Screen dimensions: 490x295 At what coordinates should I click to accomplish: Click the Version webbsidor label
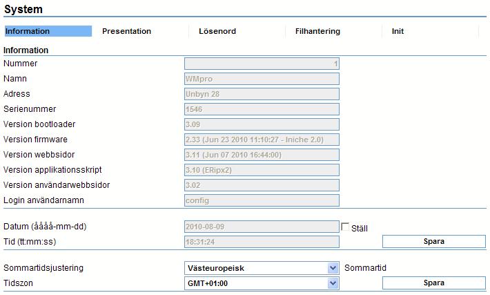coord(39,155)
